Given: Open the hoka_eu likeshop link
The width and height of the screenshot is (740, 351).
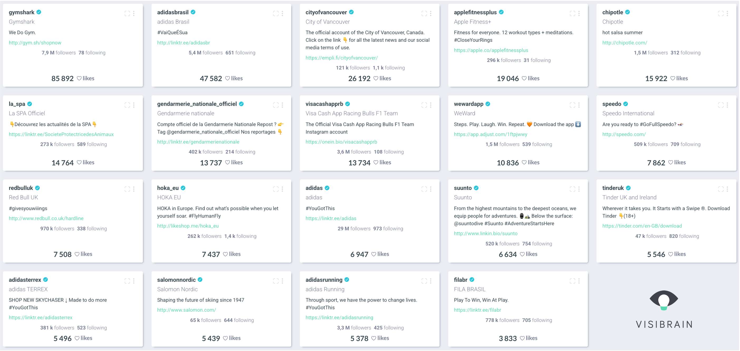Looking at the screenshot, I should click(188, 226).
